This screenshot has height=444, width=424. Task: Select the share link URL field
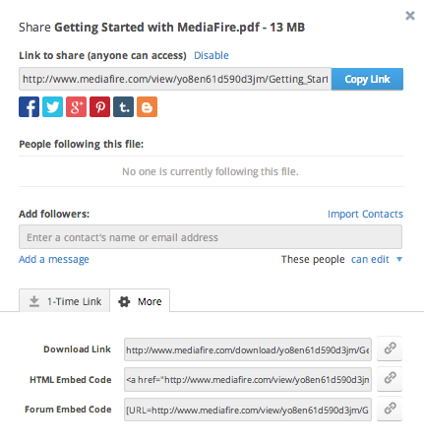click(175, 79)
